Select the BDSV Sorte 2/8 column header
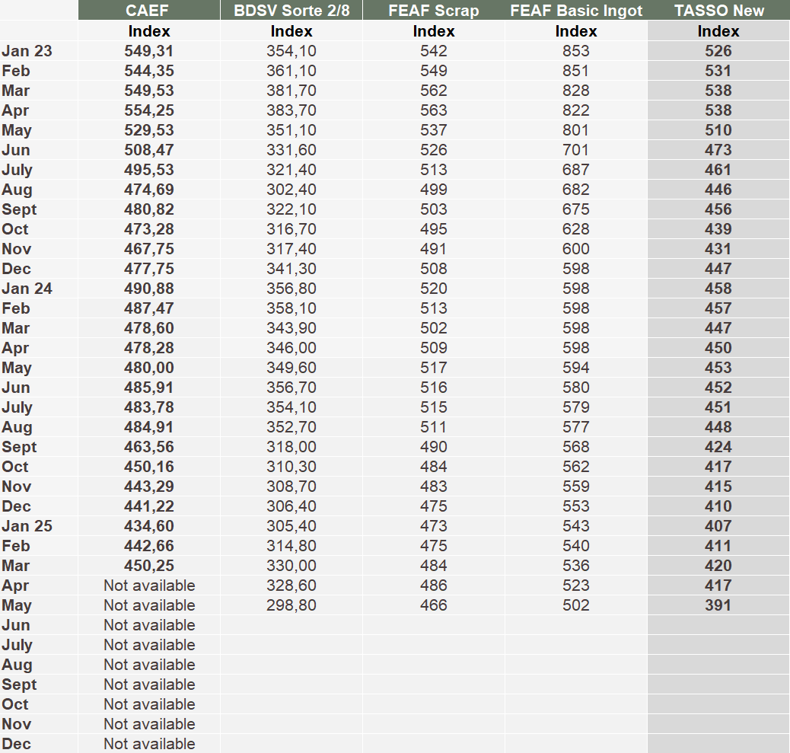 (x=291, y=10)
